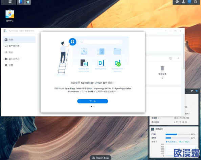Image resolution: width=201 pixels, height=160 pixels.
Task: Click the dsm7 server name text
Action: 187,114
